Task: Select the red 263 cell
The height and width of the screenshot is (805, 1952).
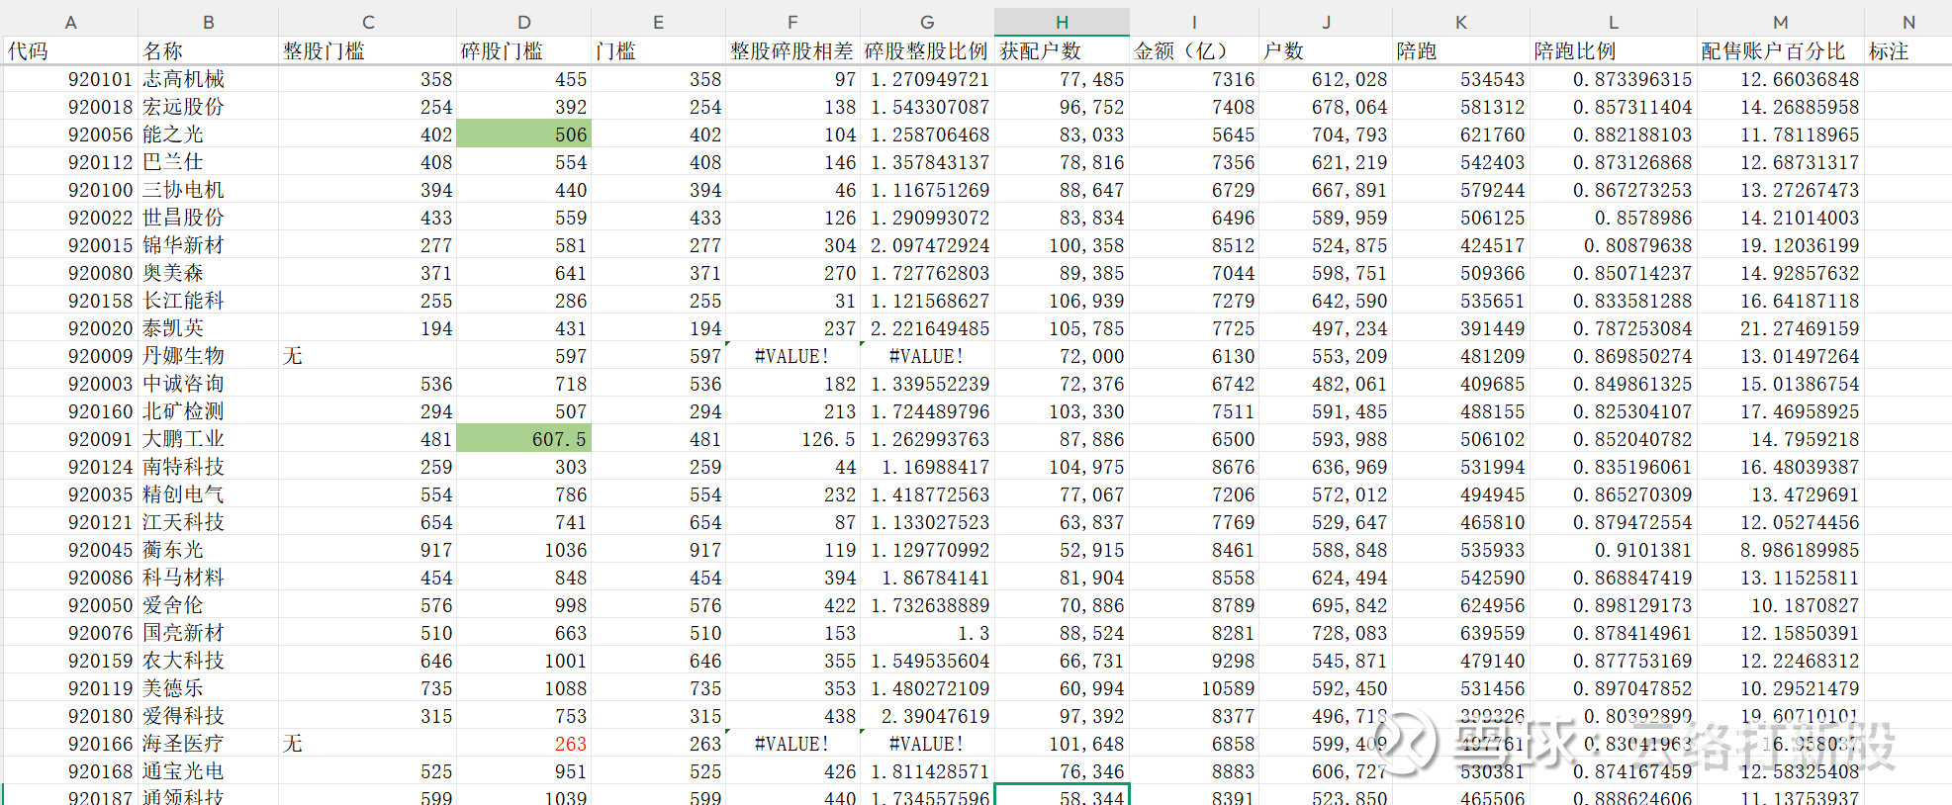Action: (x=523, y=744)
